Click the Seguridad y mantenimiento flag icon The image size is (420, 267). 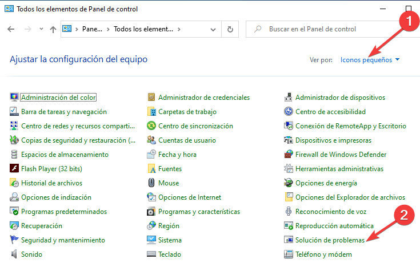pos(14,240)
